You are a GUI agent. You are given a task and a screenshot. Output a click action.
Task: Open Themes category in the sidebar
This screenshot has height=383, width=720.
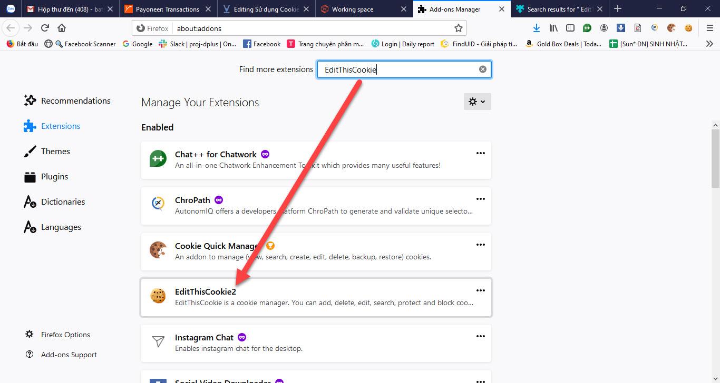[x=47, y=151]
